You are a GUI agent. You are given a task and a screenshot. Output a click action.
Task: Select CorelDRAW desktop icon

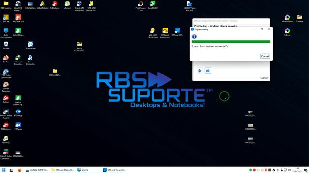153,5
